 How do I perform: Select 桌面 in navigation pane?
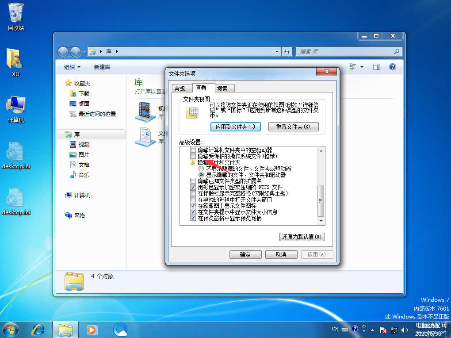coord(80,104)
